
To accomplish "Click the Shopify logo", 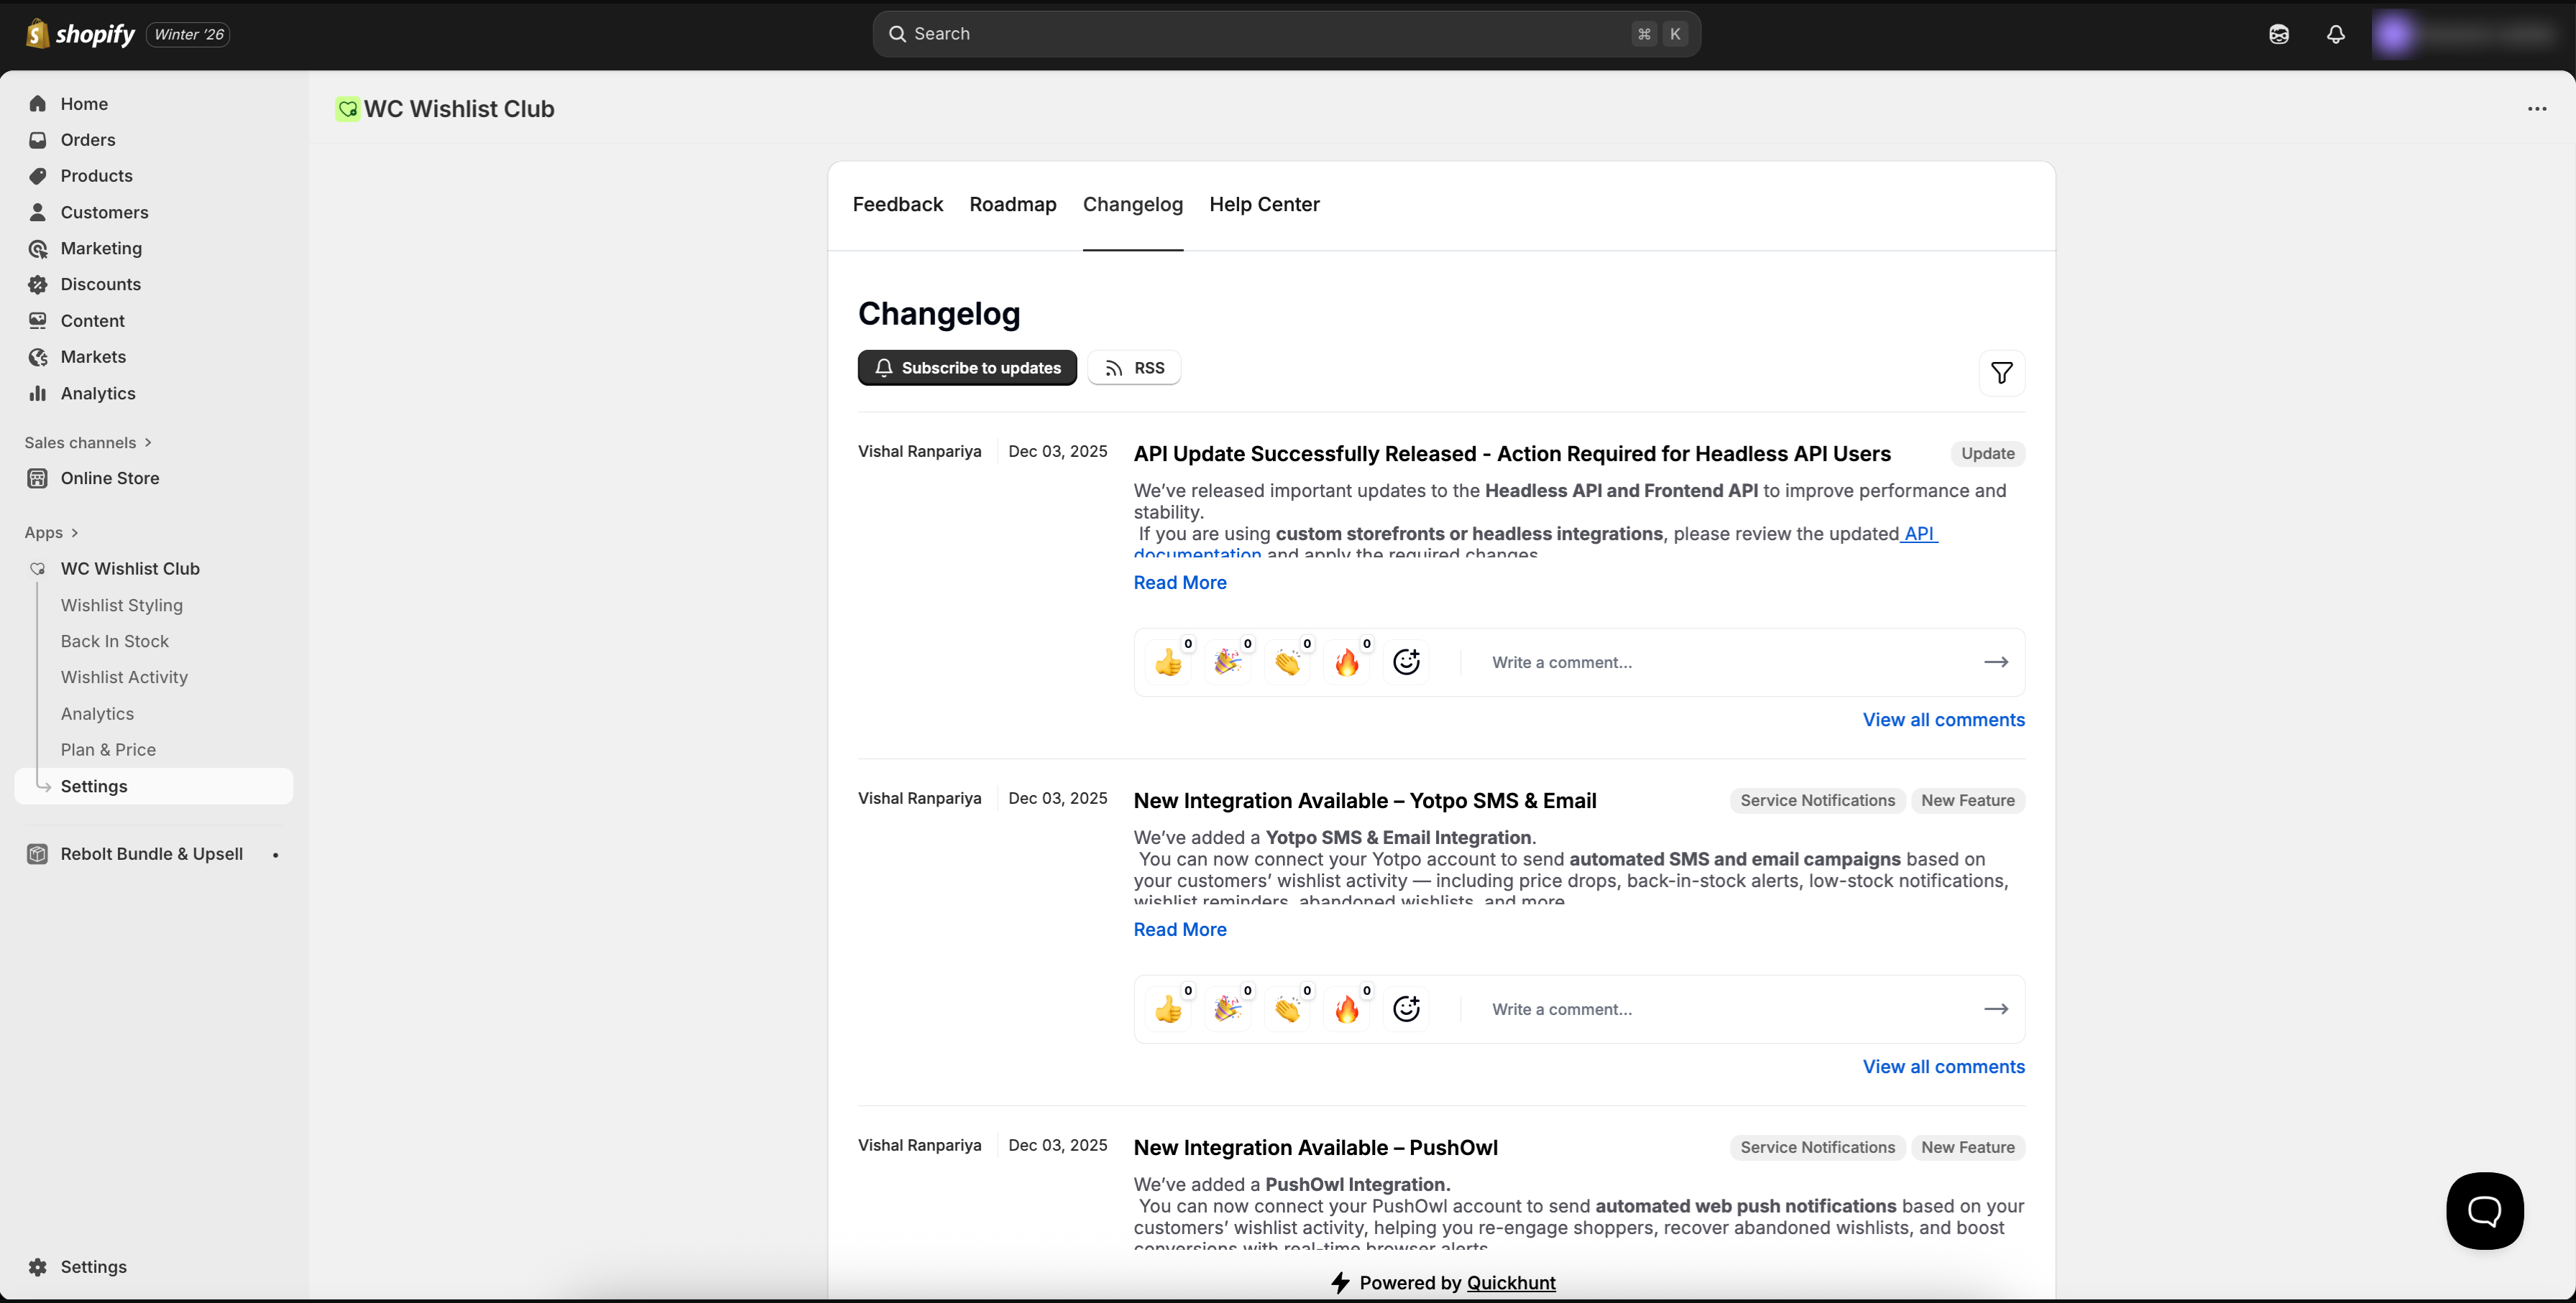I will (37, 33).
